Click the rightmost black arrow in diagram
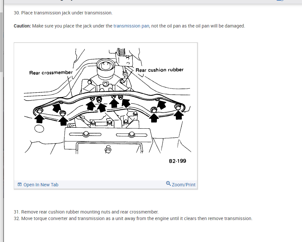The image size is (302, 242). [x=178, y=115]
